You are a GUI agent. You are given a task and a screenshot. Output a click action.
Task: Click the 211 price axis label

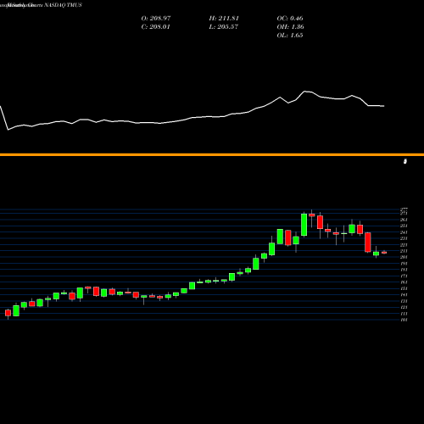(x=404, y=251)
